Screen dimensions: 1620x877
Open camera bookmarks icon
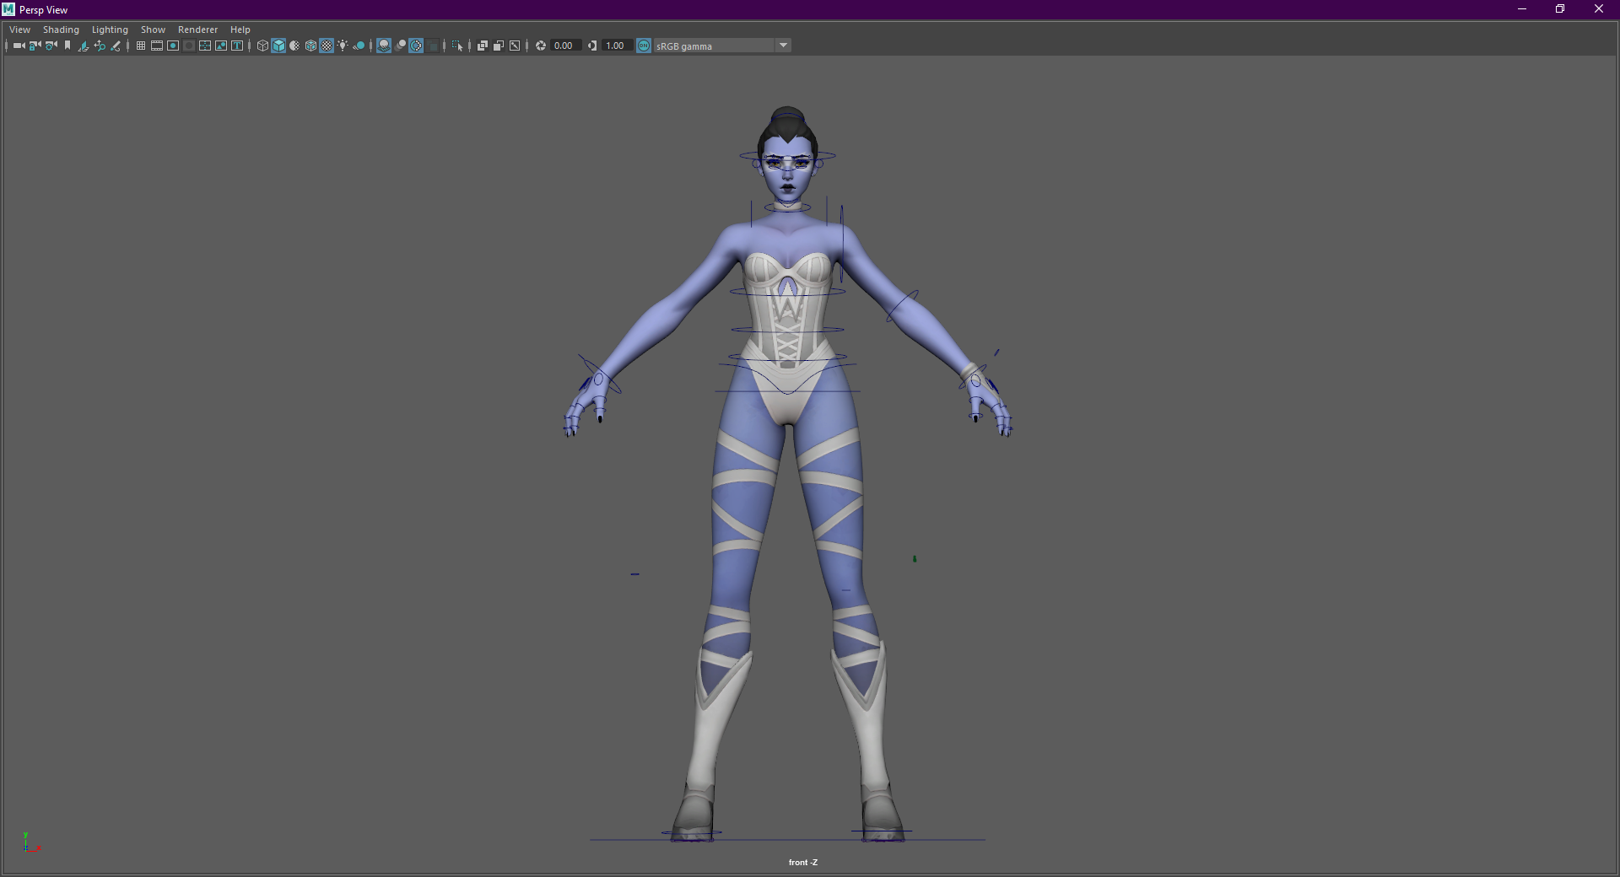point(67,46)
